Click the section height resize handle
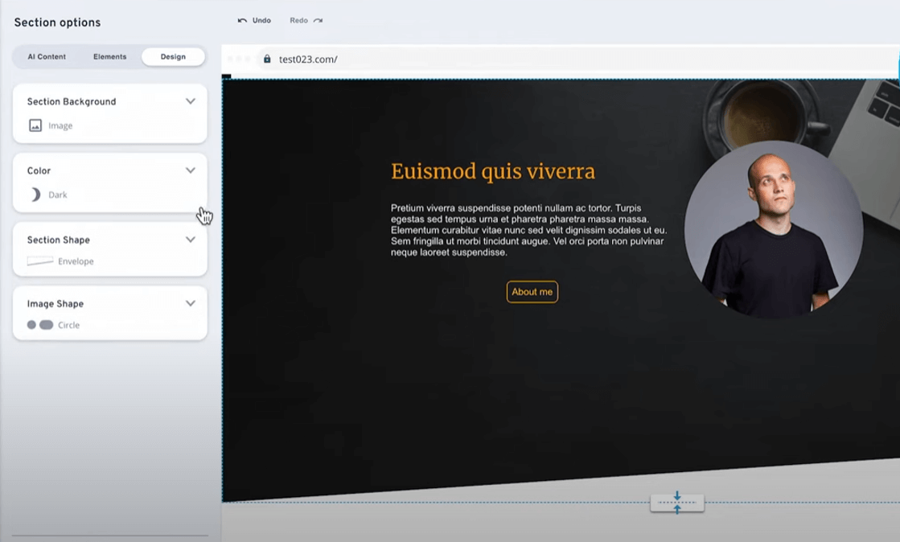This screenshot has height=542, width=900. tap(677, 503)
